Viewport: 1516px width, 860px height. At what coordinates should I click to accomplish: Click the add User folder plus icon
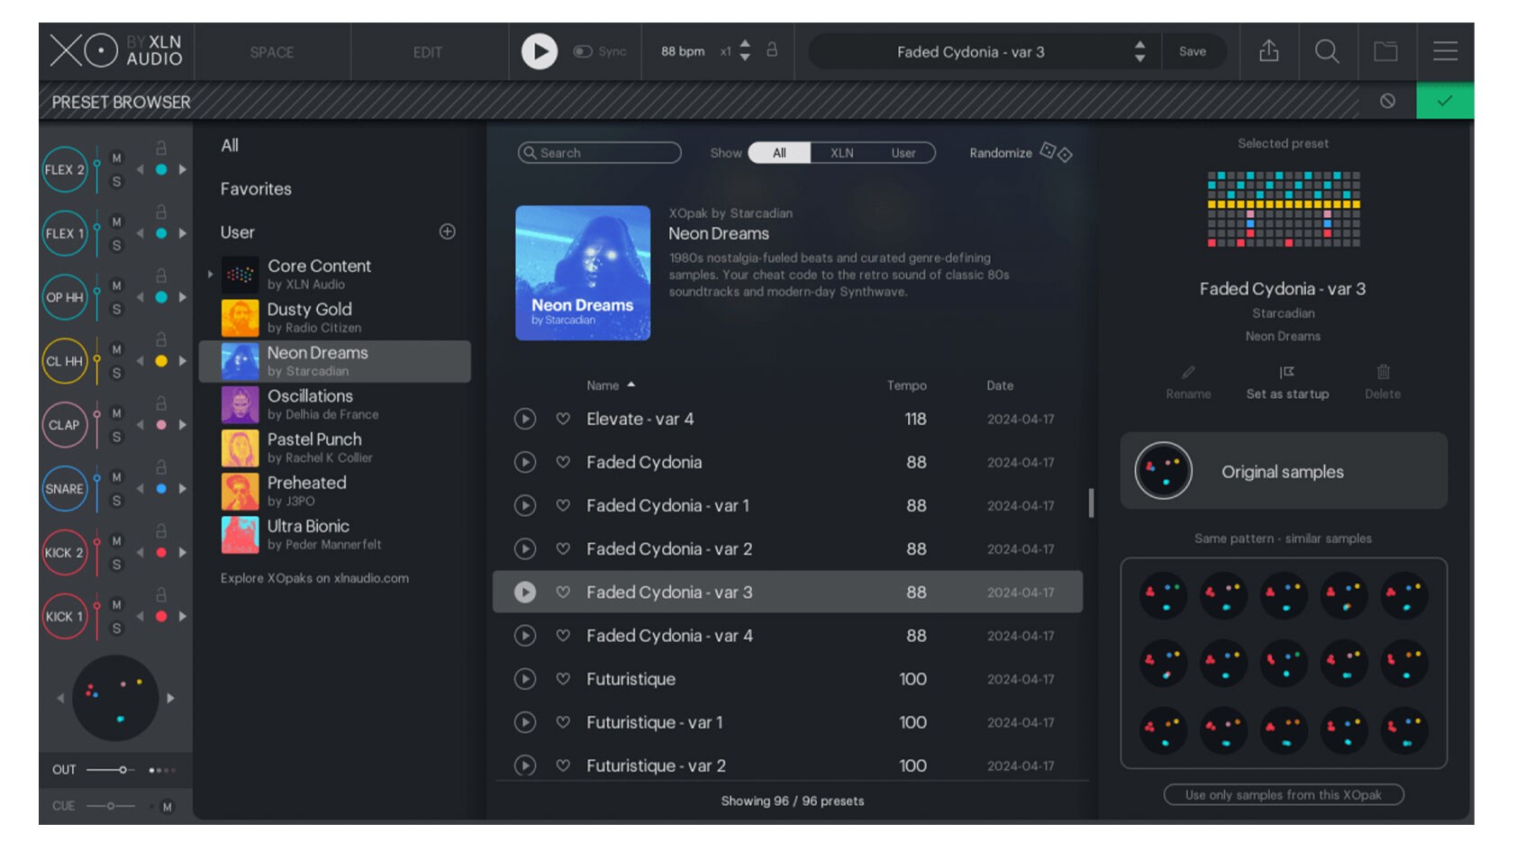pos(447,231)
